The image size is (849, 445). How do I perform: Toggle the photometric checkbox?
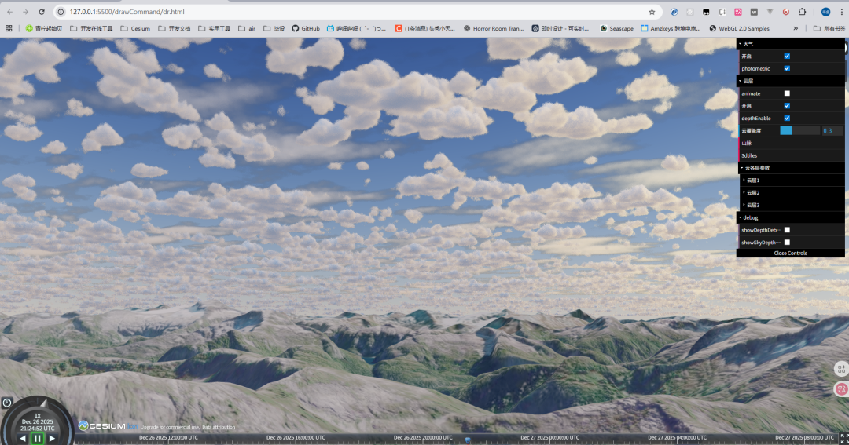pyautogui.click(x=787, y=68)
